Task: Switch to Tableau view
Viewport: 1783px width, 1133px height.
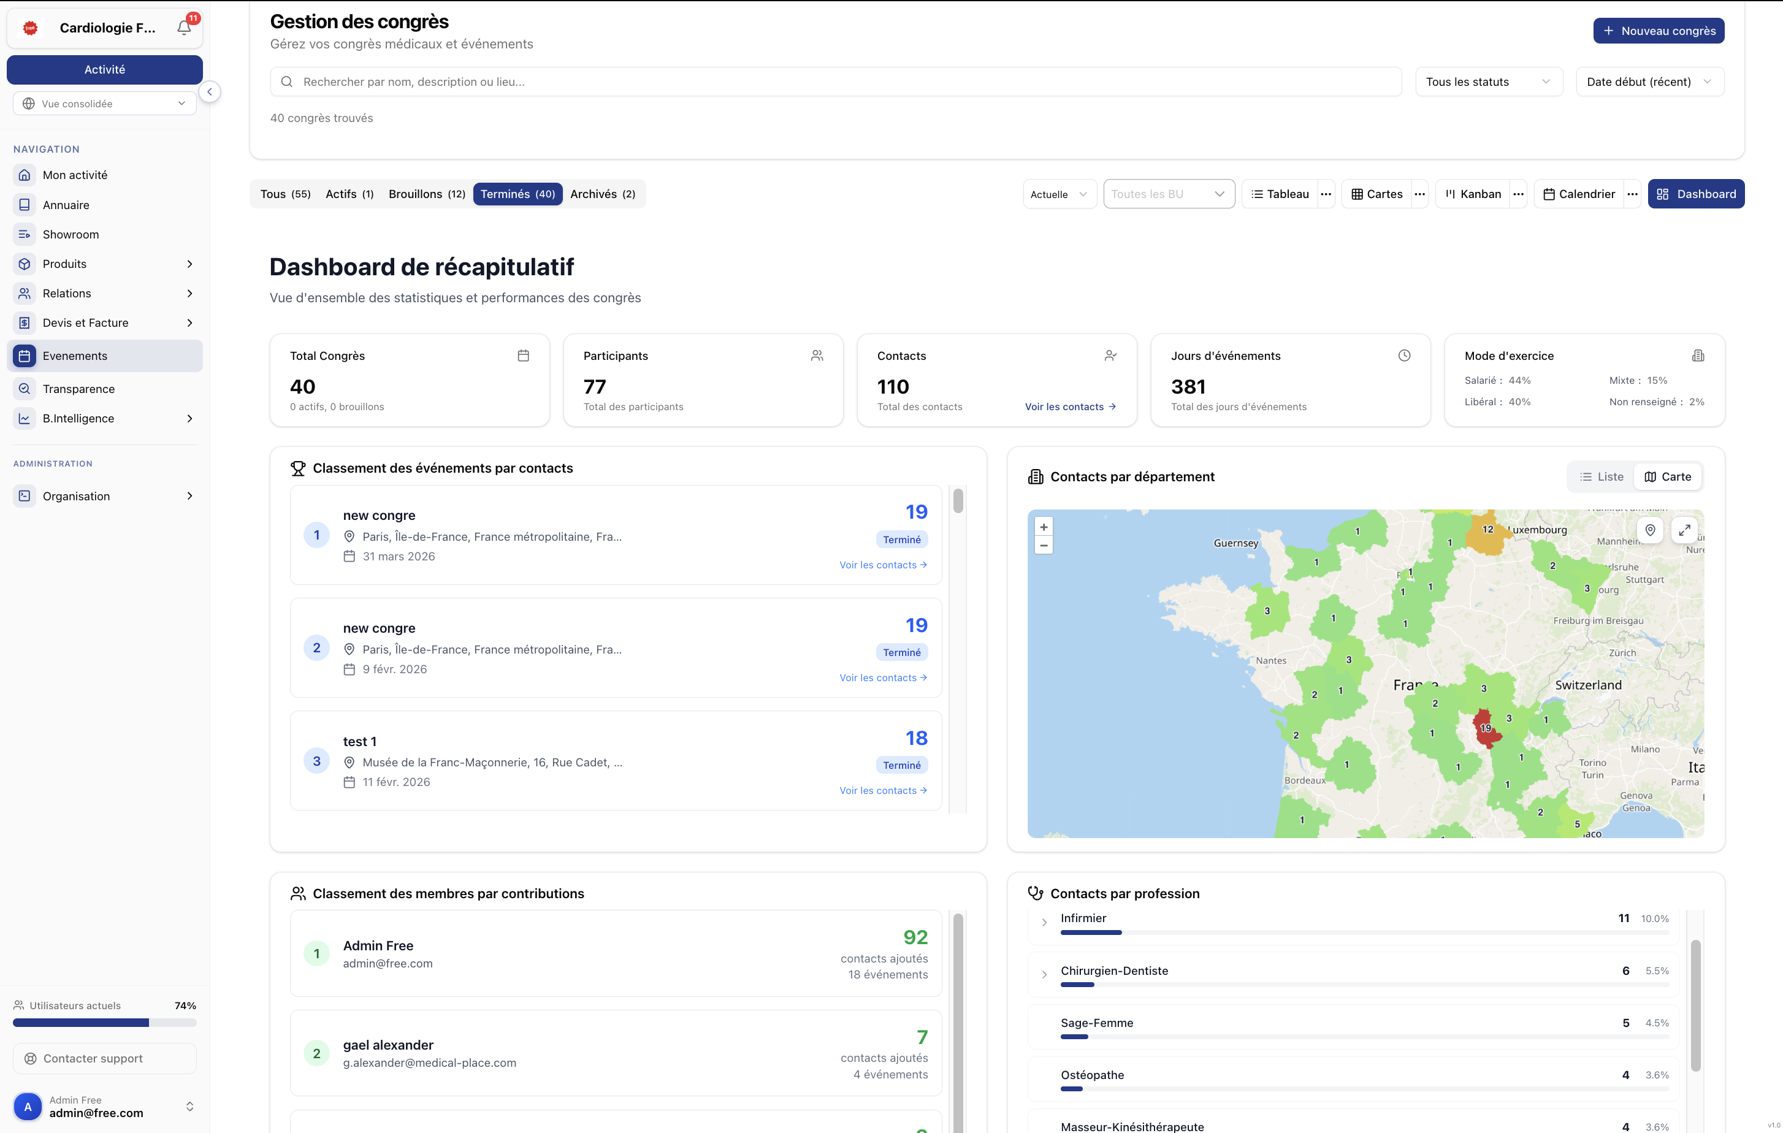Action: (1280, 194)
